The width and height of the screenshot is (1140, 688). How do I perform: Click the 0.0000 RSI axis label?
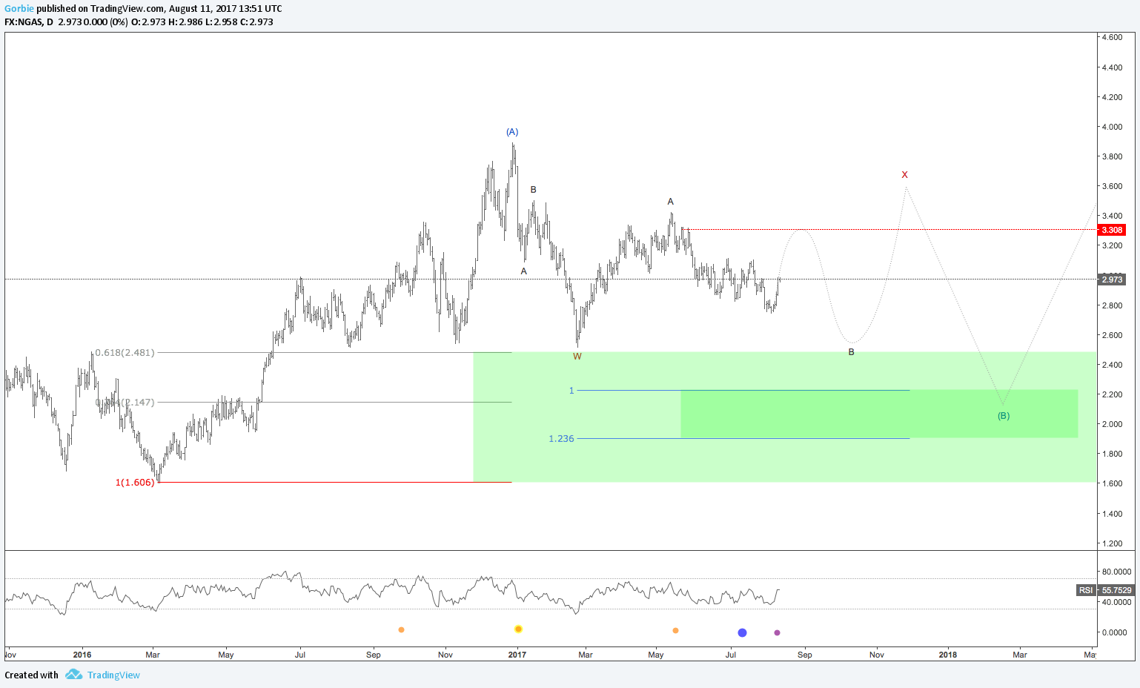click(x=1114, y=632)
